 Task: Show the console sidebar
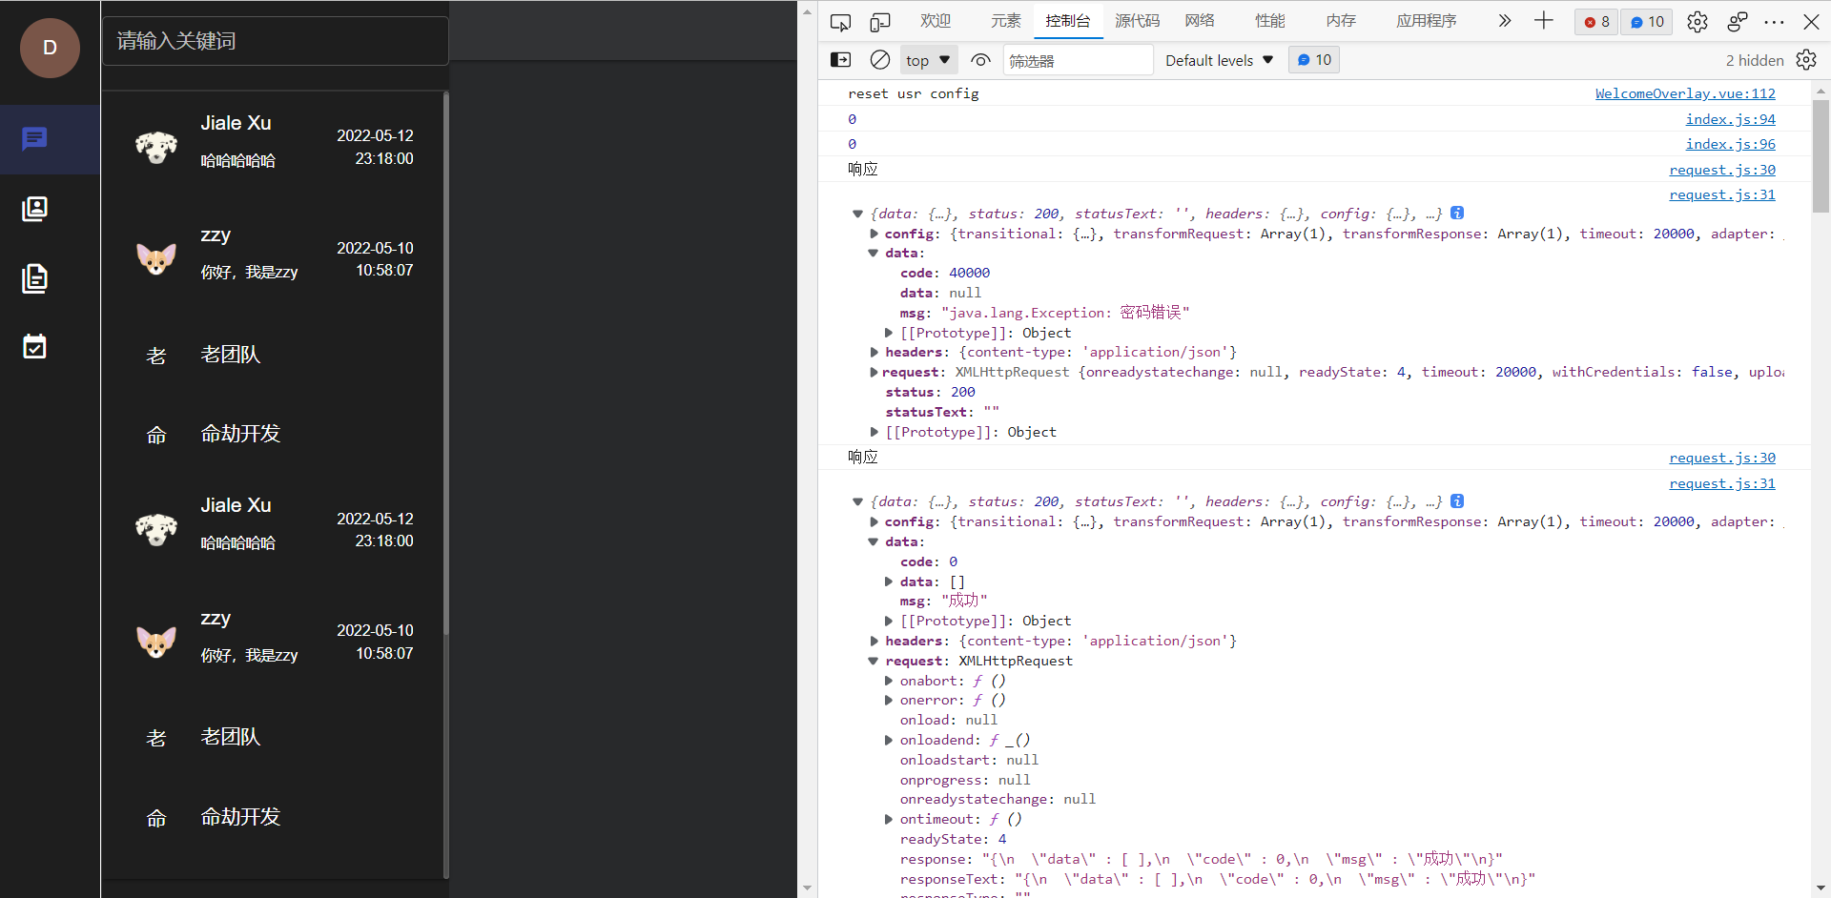(840, 59)
